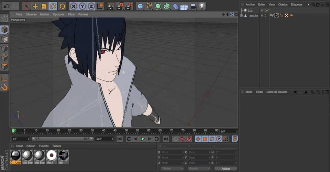
Task: Open the viewport Paneles menu
Action: click(83, 14)
